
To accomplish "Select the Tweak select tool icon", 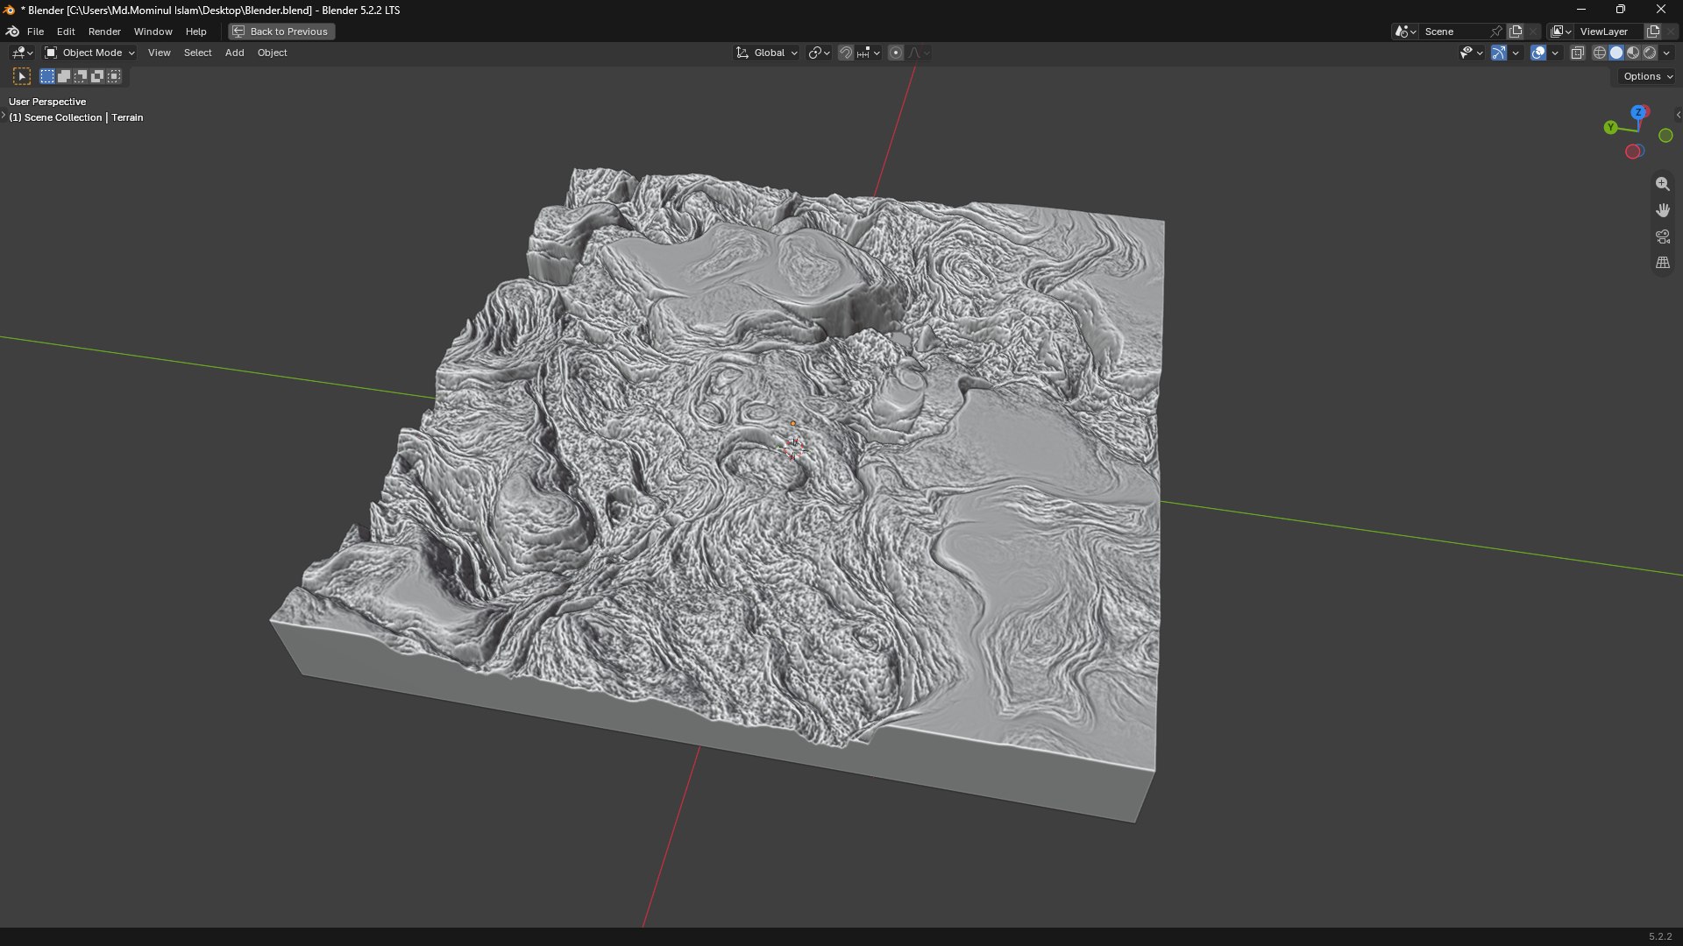I will pos(22,77).
